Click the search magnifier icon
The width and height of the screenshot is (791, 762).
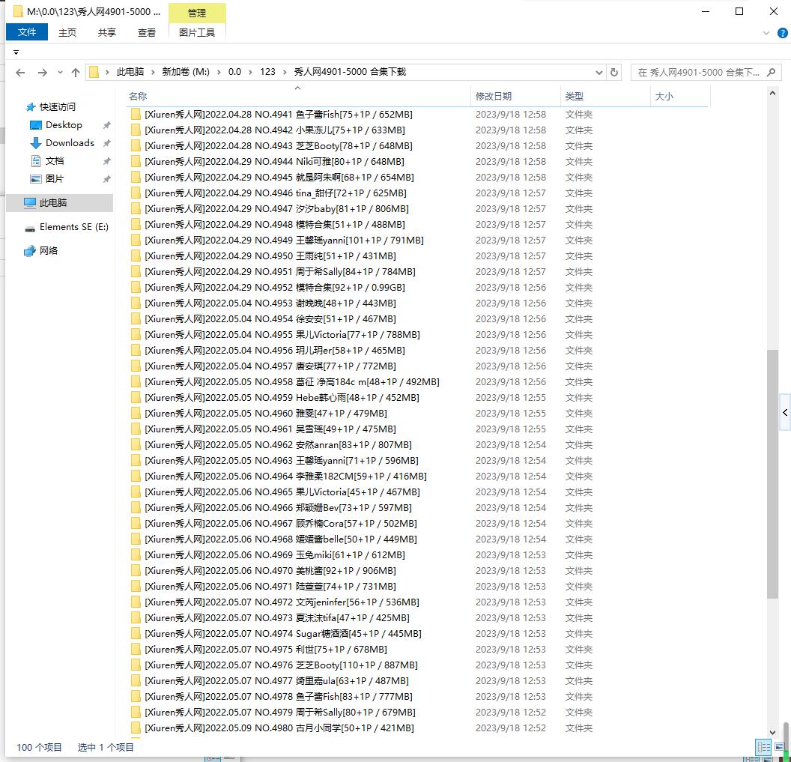pos(771,72)
